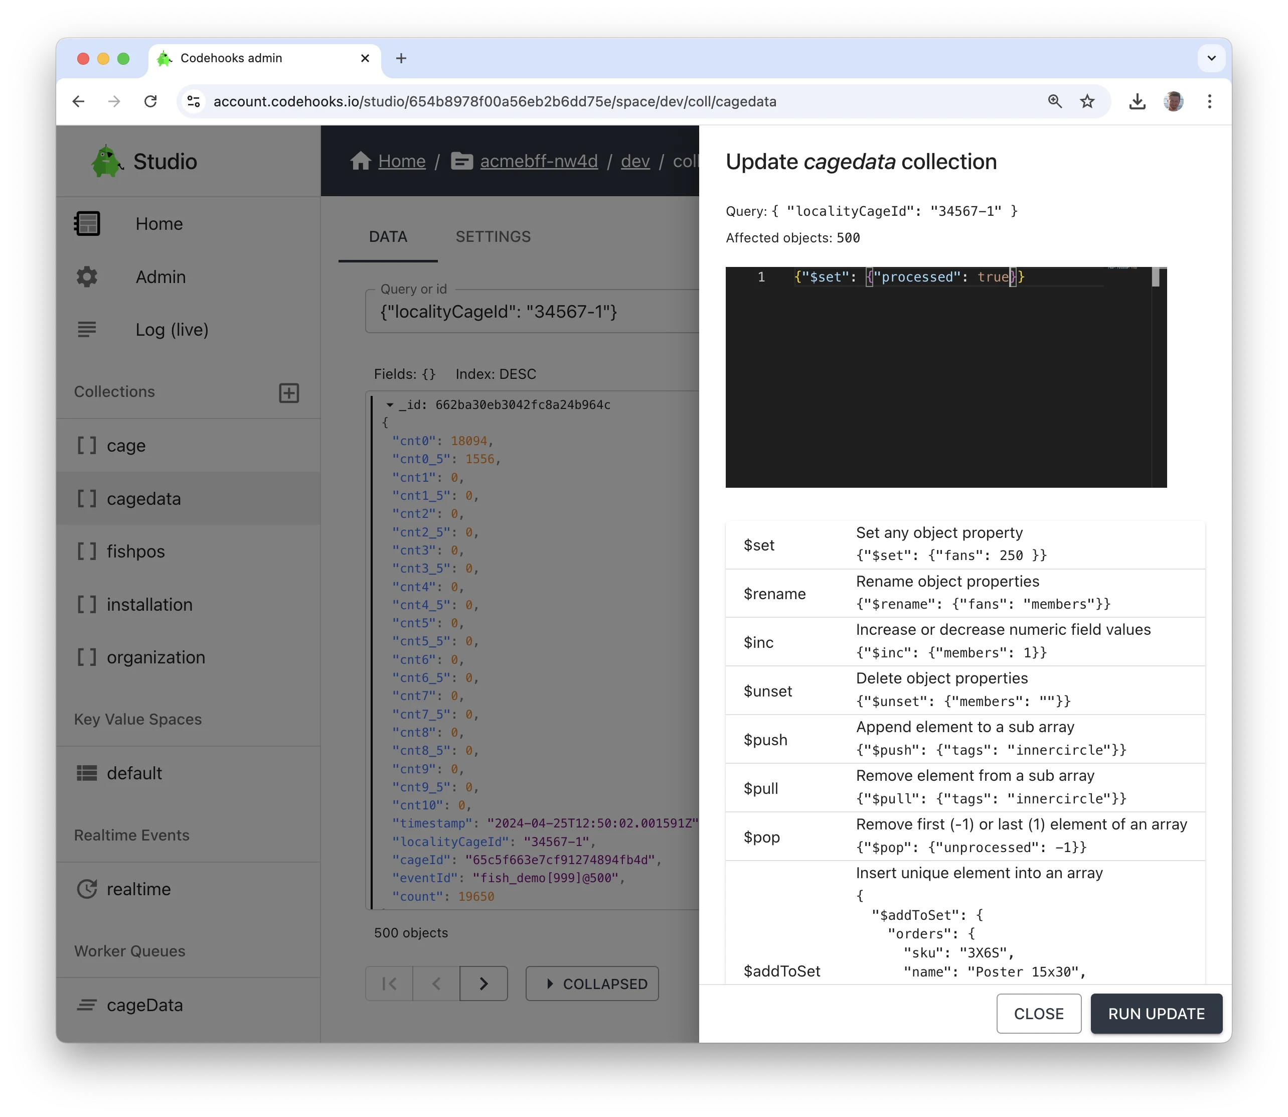Image resolution: width=1288 pixels, height=1117 pixels.
Task: Click the $addToSet operator label
Action: pos(782,971)
